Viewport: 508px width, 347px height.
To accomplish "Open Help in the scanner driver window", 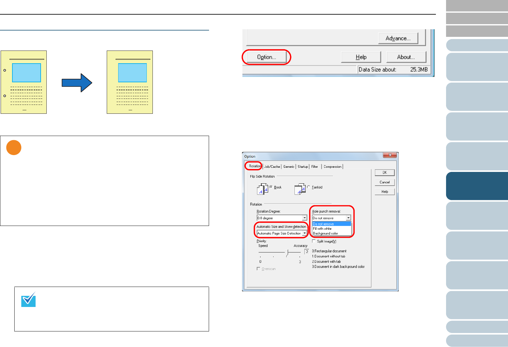I will (x=361, y=57).
